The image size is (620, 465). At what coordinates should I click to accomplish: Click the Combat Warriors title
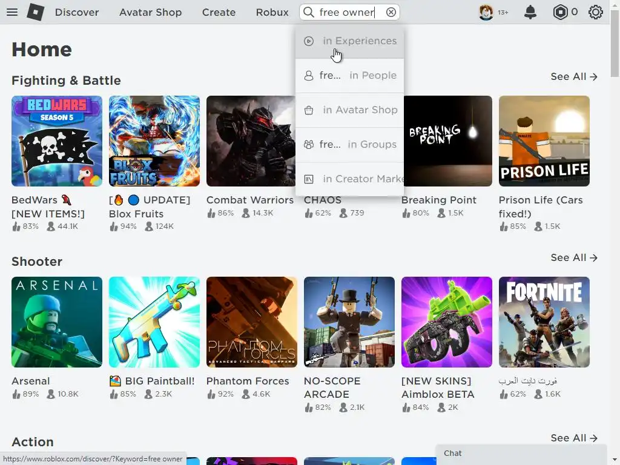[x=250, y=200]
